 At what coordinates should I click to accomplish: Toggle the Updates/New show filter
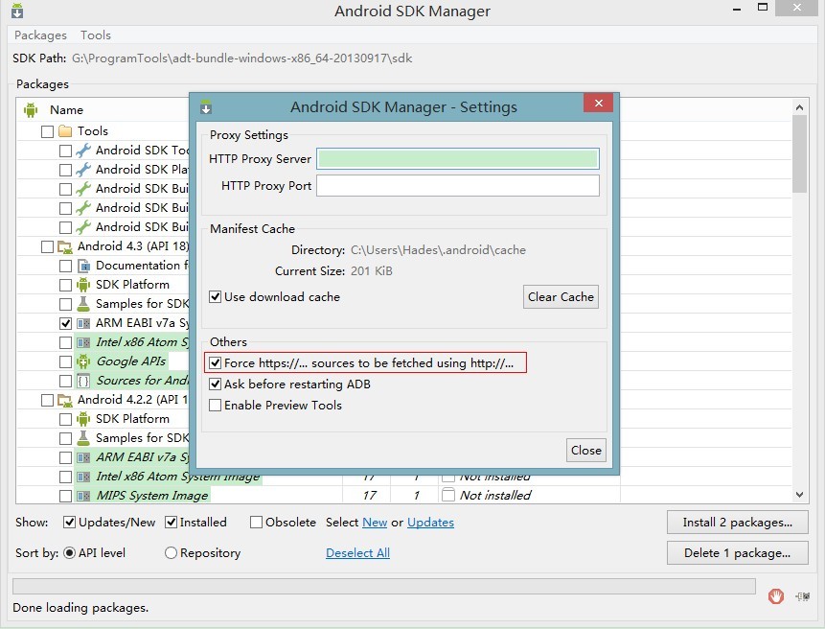click(69, 523)
